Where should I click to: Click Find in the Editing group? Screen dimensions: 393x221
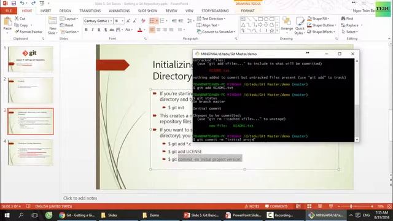pos(347,18)
